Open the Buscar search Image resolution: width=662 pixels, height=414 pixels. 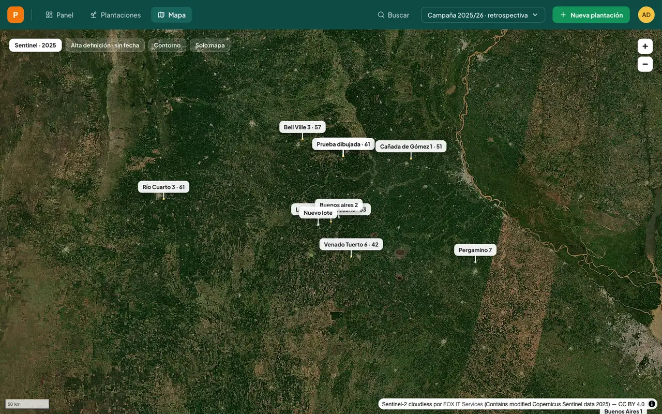coord(394,15)
